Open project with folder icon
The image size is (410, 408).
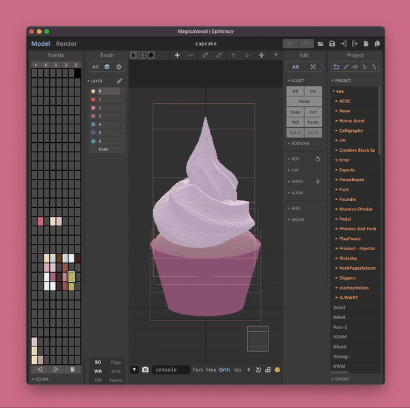pyautogui.click(x=320, y=44)
